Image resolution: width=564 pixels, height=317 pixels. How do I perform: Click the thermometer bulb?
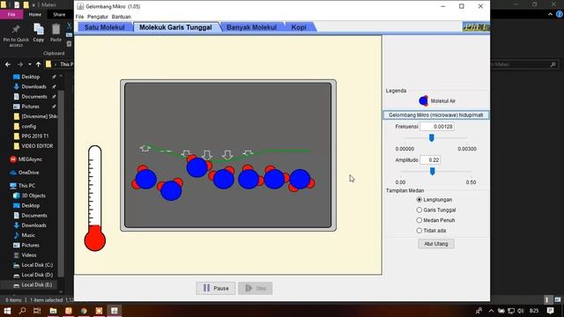tap(95, 240)
